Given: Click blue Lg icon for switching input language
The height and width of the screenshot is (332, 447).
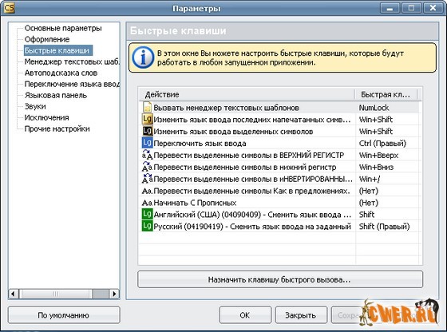Looking at the screenshot, I should click(x=147, y=143).
